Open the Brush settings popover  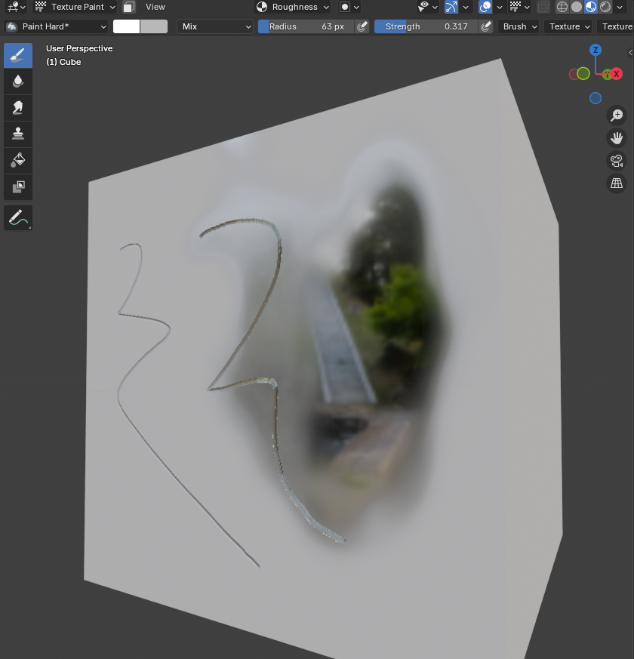519,26
